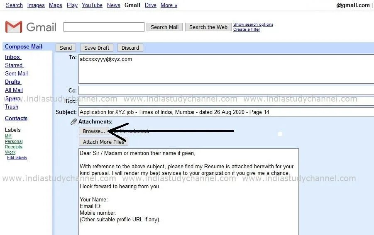Click the Send button
374x235 pixels.
click(66, 48)
